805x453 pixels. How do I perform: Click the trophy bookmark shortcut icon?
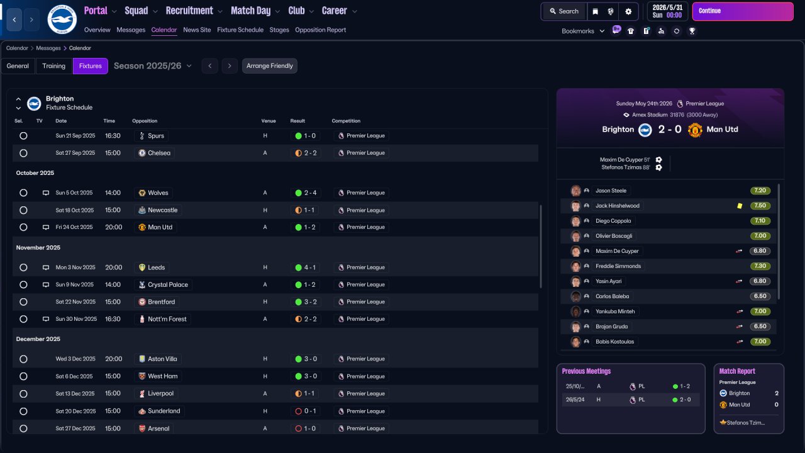pyautogui.click(x=692, y=31)
